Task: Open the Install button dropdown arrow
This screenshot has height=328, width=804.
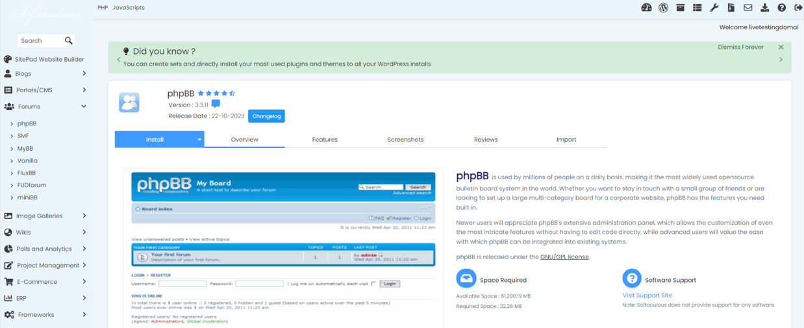Action: [199, 140]
